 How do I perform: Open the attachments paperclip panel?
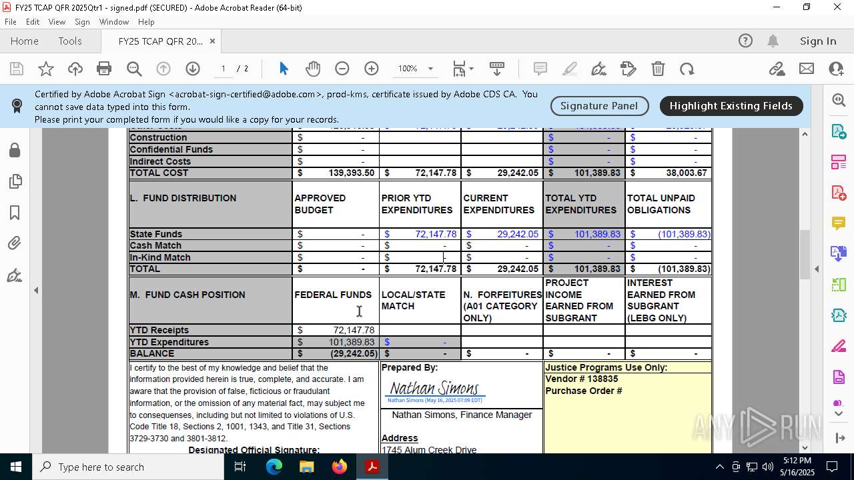pos(15,244)
